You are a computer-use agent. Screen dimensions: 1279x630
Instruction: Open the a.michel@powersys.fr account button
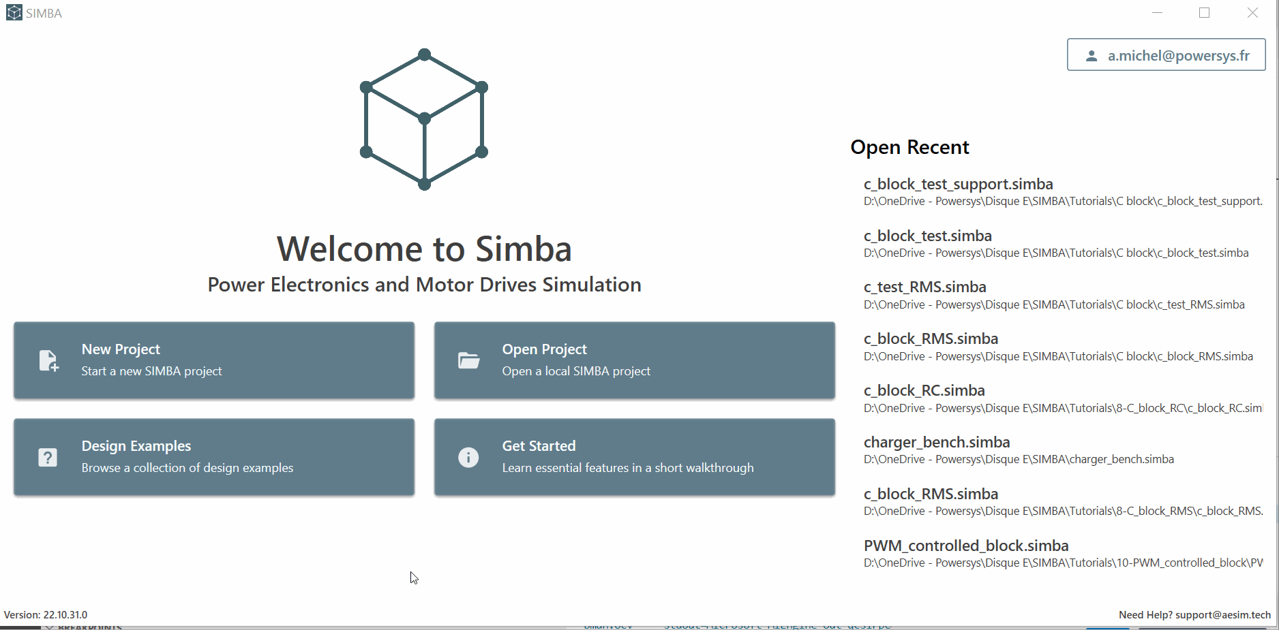point(1166,54)
